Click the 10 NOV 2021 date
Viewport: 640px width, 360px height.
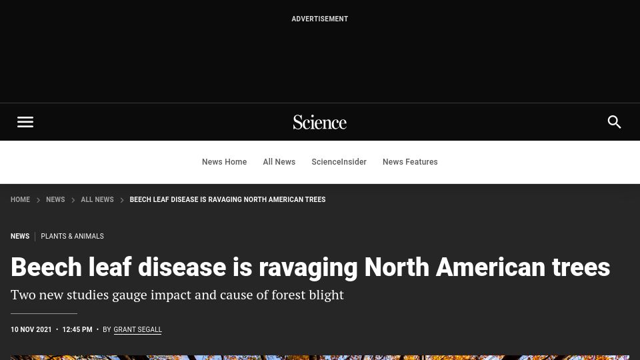pos(31,329)
